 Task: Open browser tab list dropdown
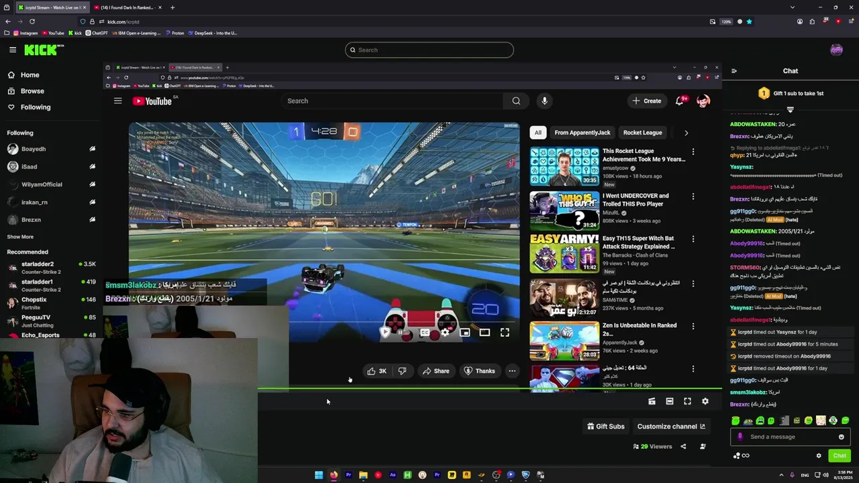click(x=792, y=7)
